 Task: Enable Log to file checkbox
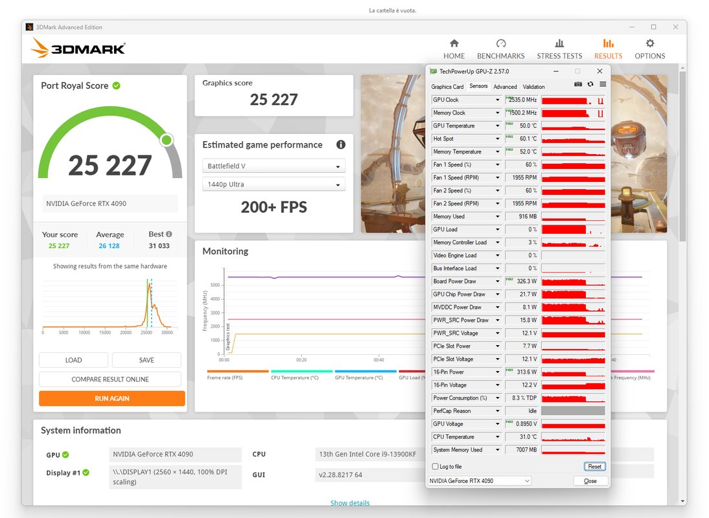click(x=435, y=466)
